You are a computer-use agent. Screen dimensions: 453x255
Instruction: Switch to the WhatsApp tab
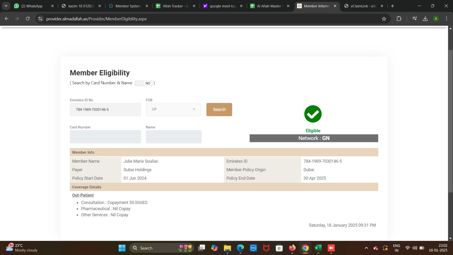point(32,6)
